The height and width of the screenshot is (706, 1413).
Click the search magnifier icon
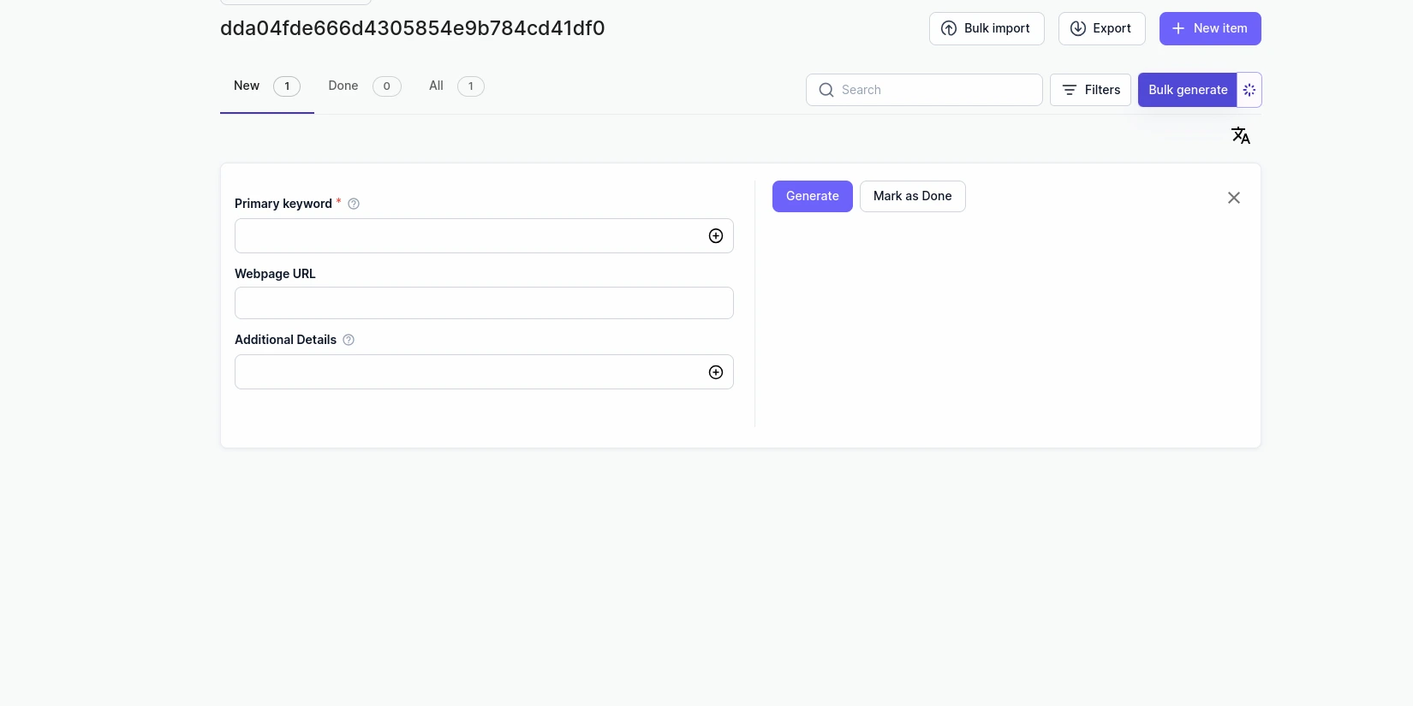pyautogui.click(x=826, y=90)
